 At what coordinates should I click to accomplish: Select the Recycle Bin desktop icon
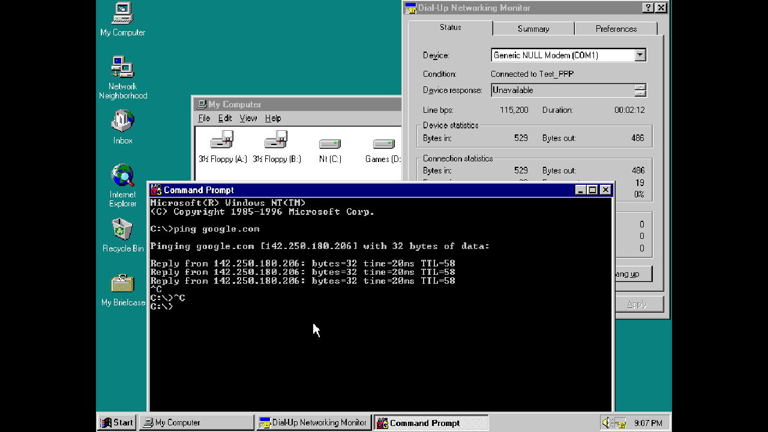point(122,235)
